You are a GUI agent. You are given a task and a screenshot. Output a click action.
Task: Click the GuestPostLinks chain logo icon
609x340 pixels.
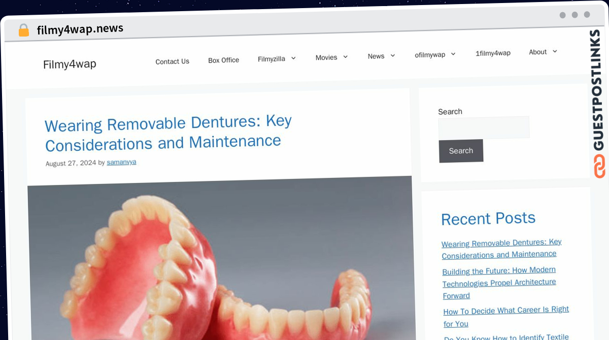tap(599, 166)
